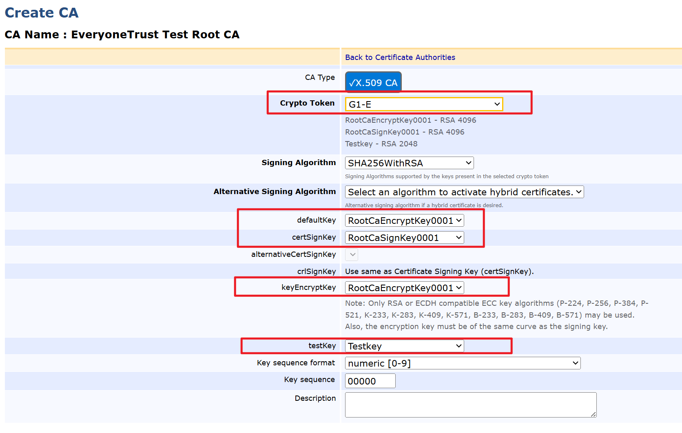Expand the testKey dropdown showing Testkey
The height and width of the screenshot is (433, 682).
(x=404, y=346)
